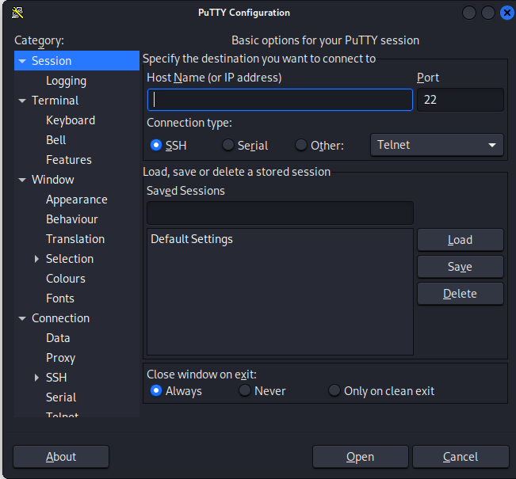Screen dimensions: 516x479
Task: Open the Logging category
Action: coord(66,81)
